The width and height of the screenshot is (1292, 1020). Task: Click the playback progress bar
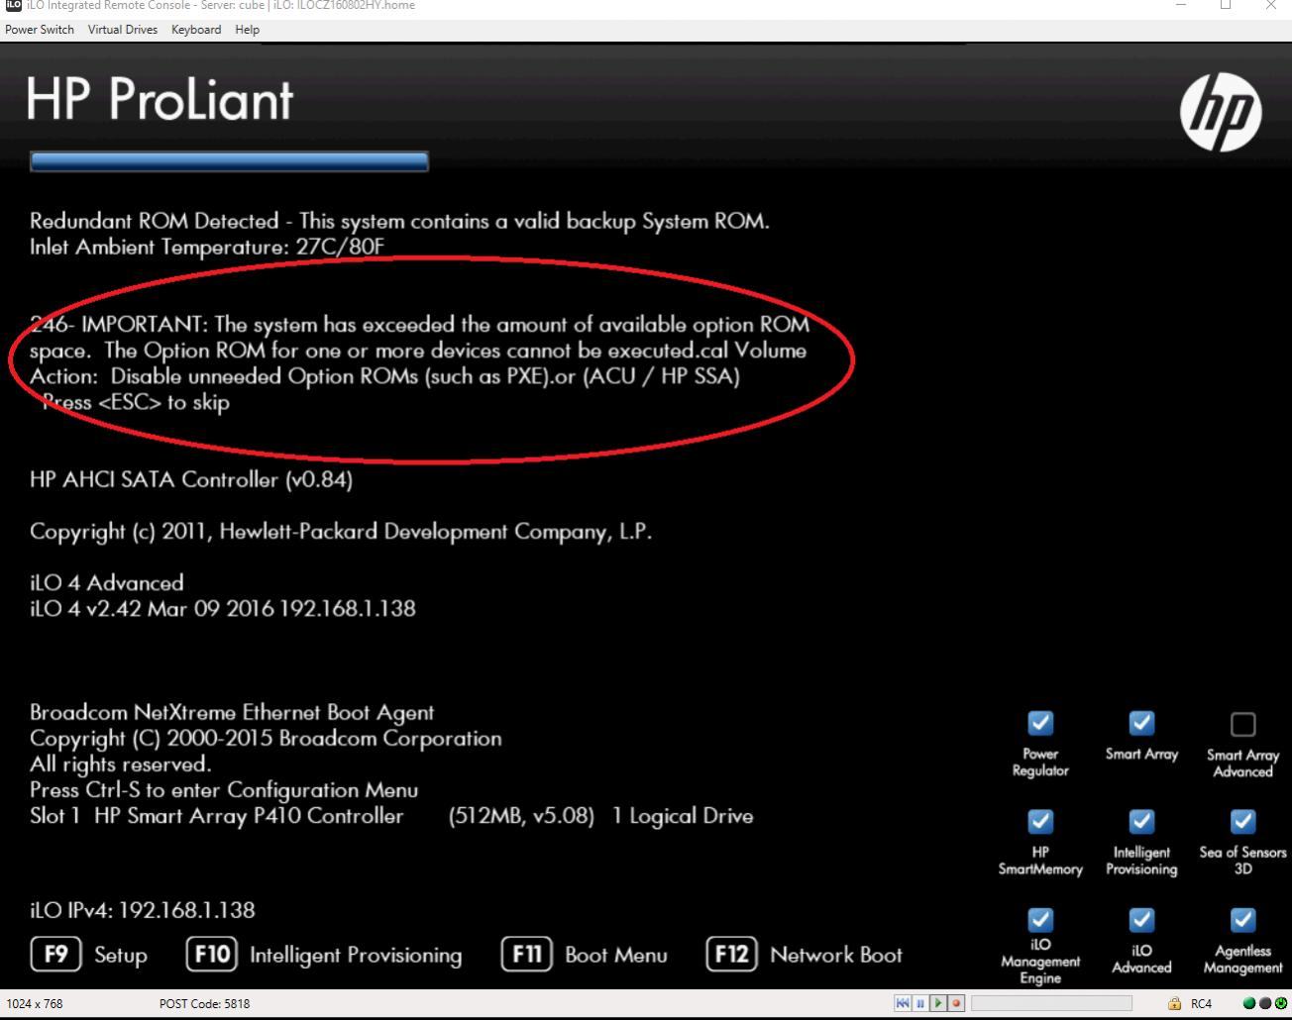pos(1051,1003)
